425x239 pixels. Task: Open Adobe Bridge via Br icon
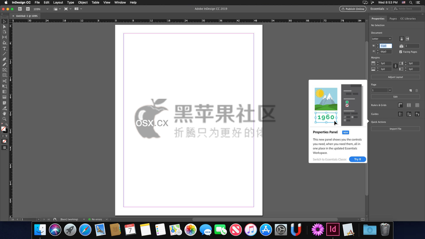[x=20, y=9]
